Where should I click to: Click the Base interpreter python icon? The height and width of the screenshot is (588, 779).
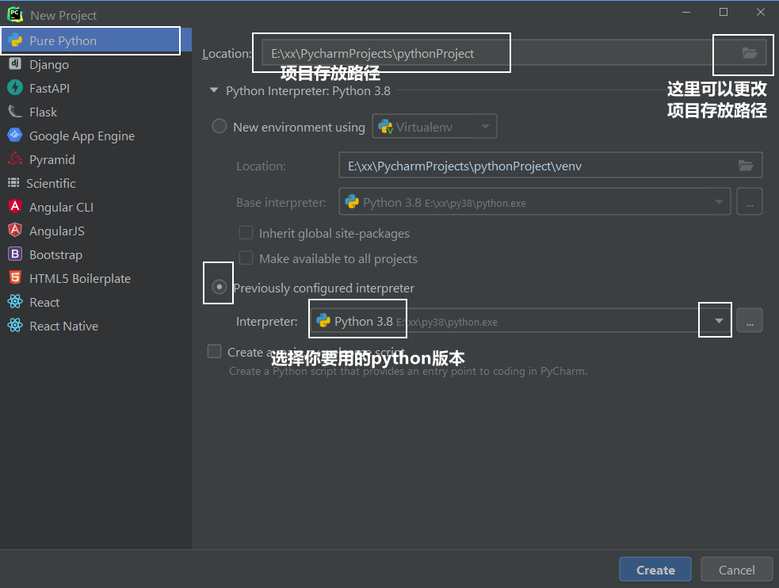[352, 201]
